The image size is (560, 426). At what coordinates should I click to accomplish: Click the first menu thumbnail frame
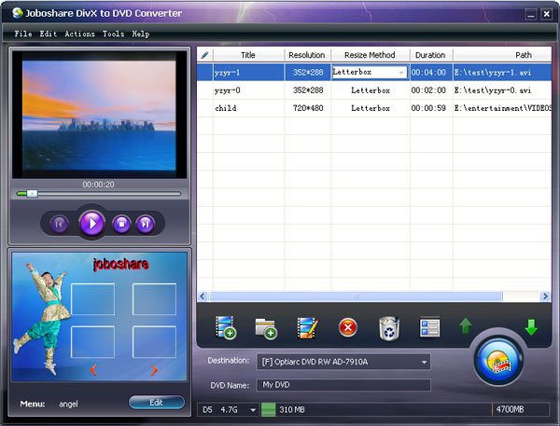coord(92,299)
